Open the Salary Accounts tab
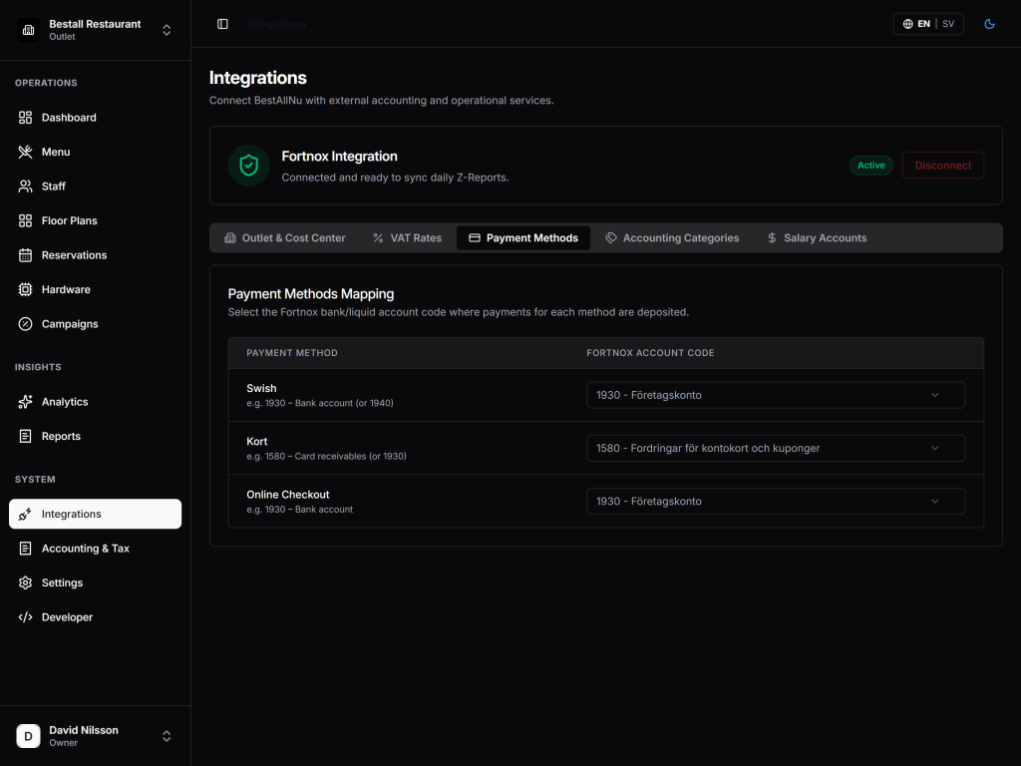This screenshot has width=1021, height=766. (x=817, y=238)
